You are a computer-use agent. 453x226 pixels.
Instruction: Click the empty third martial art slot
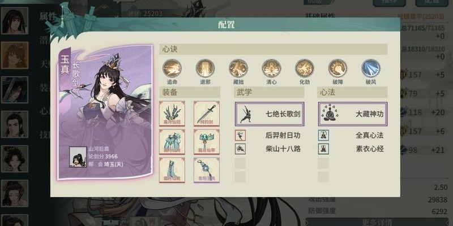[240, 163]
